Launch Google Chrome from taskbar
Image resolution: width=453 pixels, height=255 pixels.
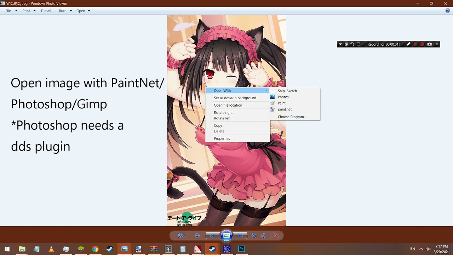click(95, 249)
